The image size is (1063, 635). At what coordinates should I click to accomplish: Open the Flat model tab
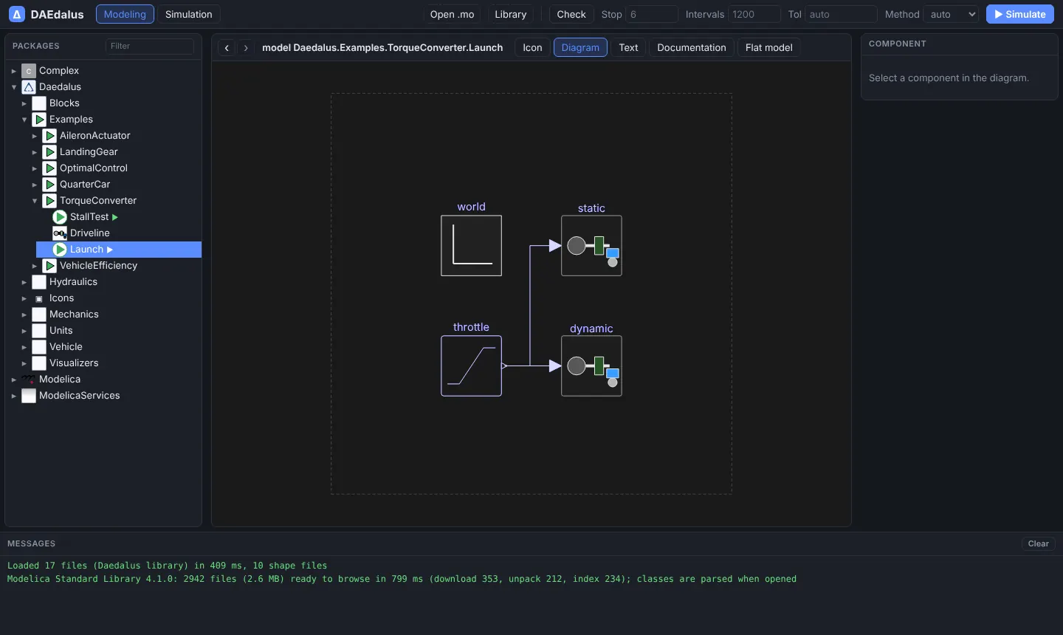point(768,47)
